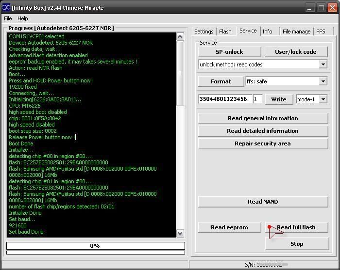Viewport: 340px width, 270px height.
Task: Click the SP-unlock button
Action: pos(229,52)
